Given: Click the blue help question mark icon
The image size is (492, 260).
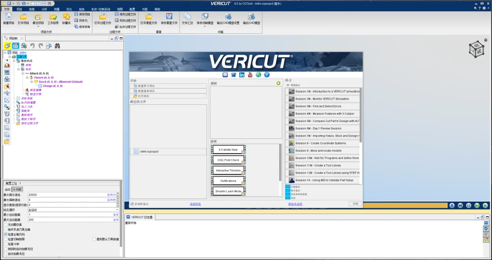Looking at the screenshot, I should [x=266, y=75].
